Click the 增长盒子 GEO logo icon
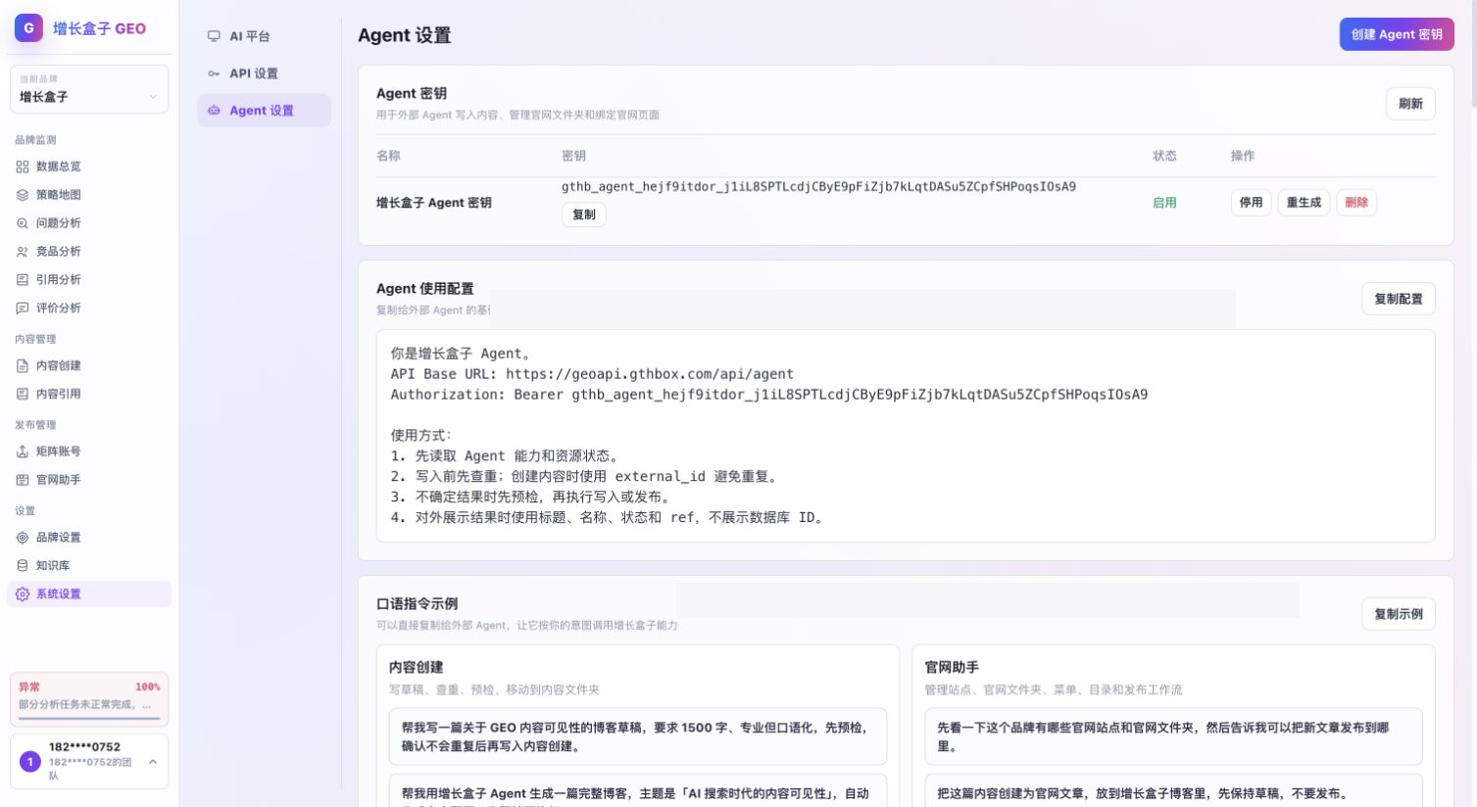The height and width of the screenshot is (807, 1477). click(28, 28)
